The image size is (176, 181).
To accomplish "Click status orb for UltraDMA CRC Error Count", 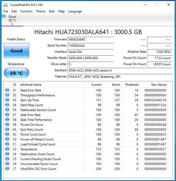I will point(7,169).
